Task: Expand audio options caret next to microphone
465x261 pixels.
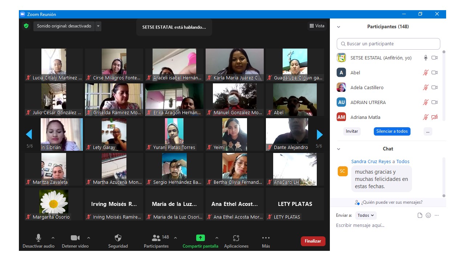Action: pyautogui.click(x=53, y=238)
